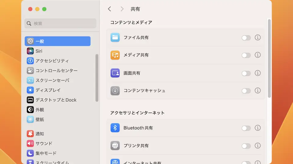Enable the コンテンツキャッシュ switch
This screenshot has width=293, height=164.
point(246,91)
